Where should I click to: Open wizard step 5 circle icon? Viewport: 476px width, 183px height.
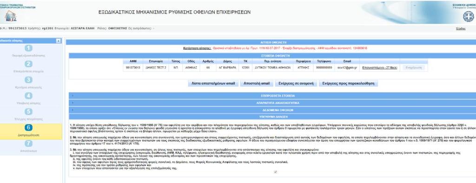point(28,111)
